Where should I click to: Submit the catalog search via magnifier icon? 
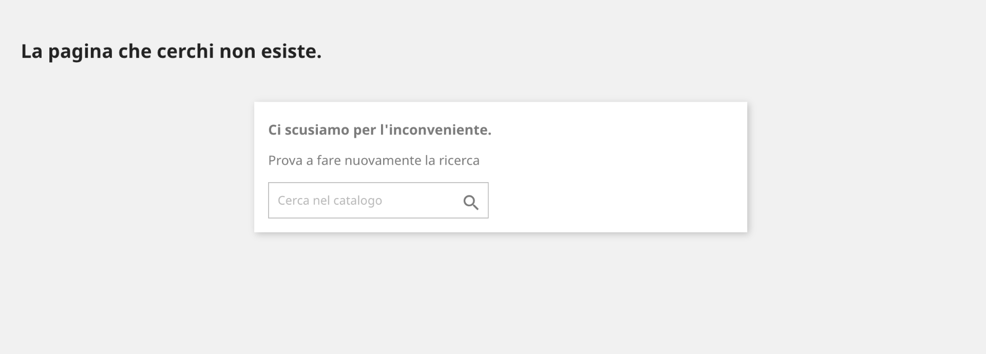click(470, 202)
